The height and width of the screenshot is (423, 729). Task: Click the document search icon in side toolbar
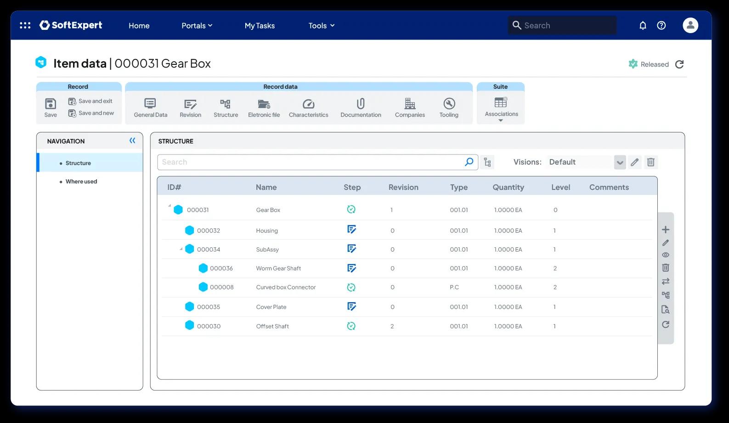[666, 309]
